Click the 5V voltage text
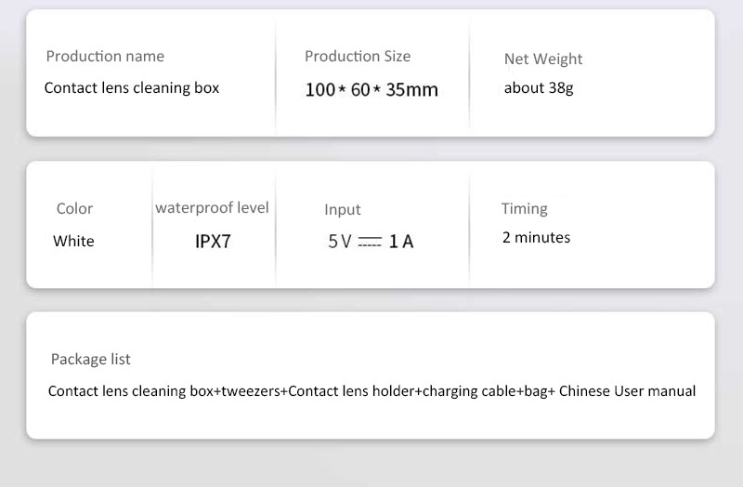 point(340,242)
